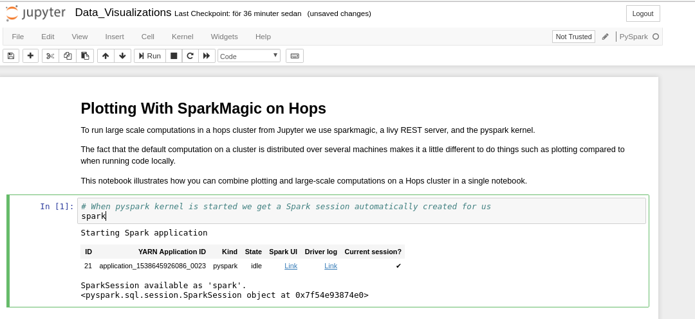Run the selected cell

[x=150, y=56]
